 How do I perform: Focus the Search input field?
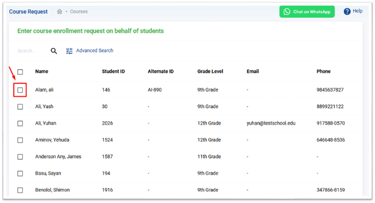pos(32,50)
